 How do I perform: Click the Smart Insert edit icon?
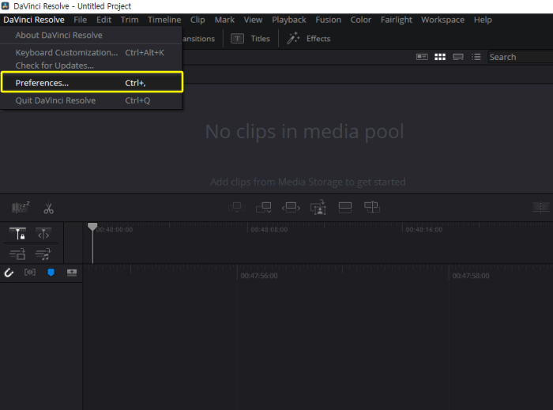click(x=236, y=207)
